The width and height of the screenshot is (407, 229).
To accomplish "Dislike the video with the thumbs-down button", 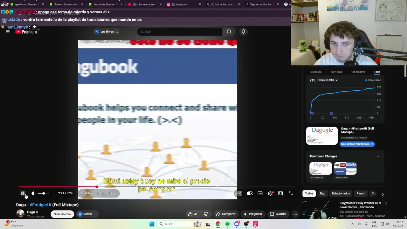I will 206,214.
